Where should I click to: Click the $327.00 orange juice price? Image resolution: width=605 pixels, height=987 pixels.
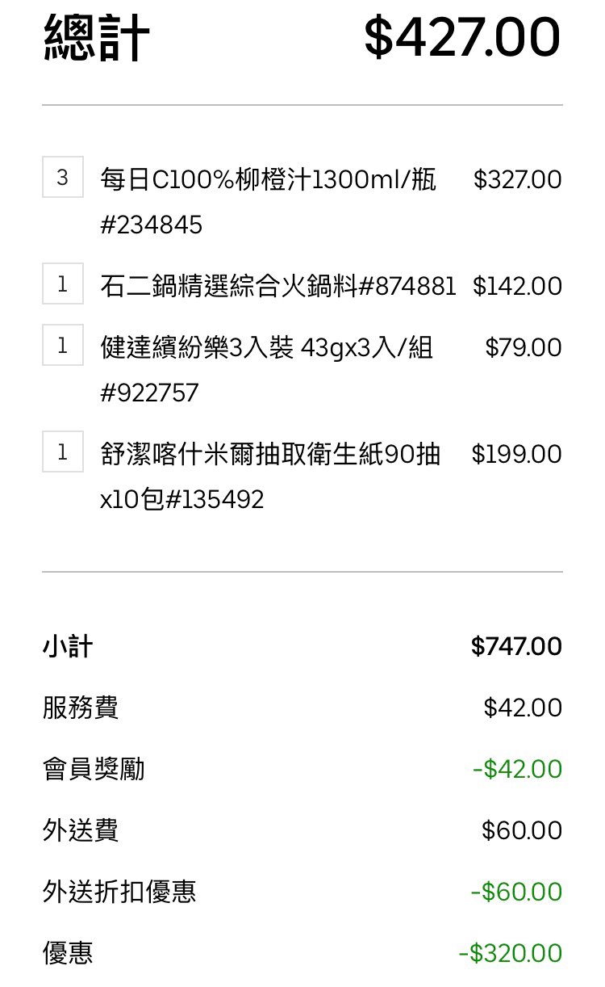click(x=517, y=179)
